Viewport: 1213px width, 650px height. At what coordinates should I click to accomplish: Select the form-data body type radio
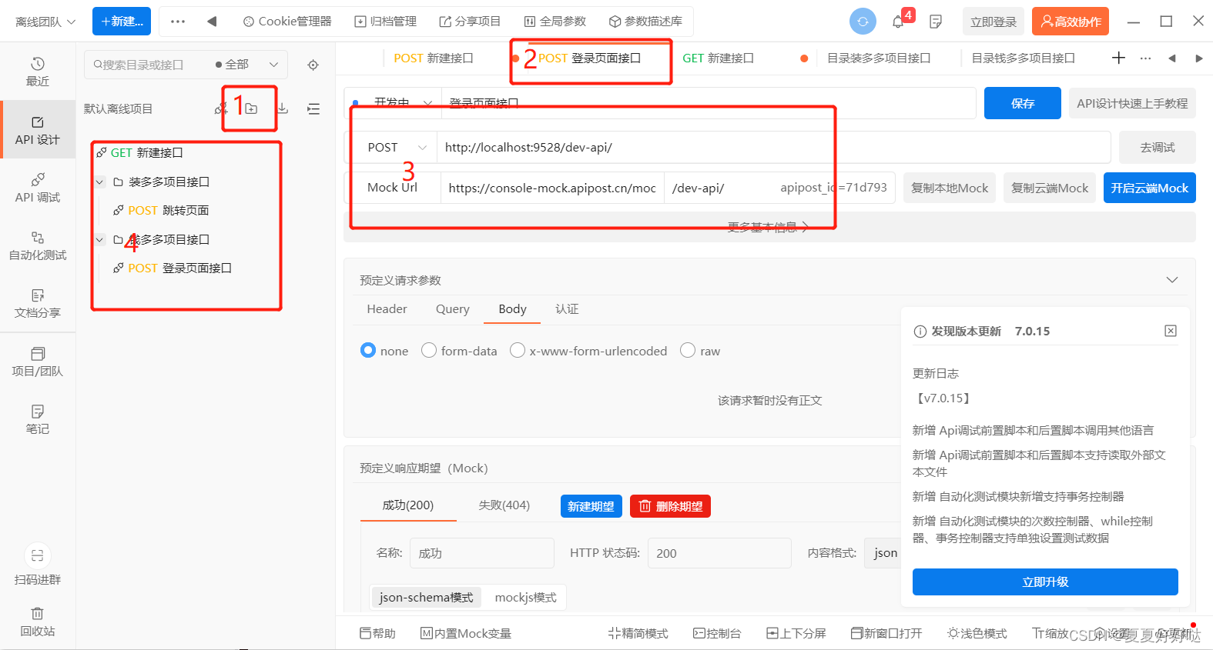429,351
